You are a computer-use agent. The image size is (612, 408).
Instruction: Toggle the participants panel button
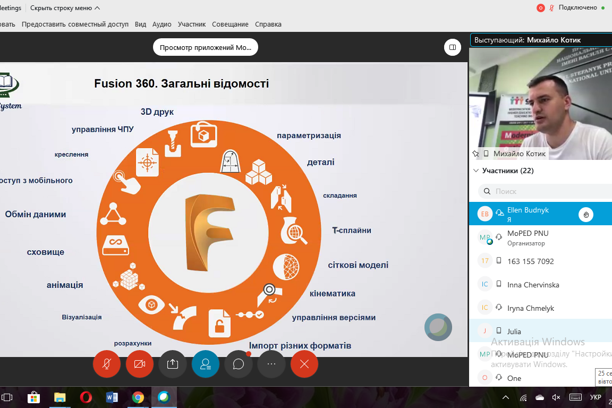pos(205,364)
